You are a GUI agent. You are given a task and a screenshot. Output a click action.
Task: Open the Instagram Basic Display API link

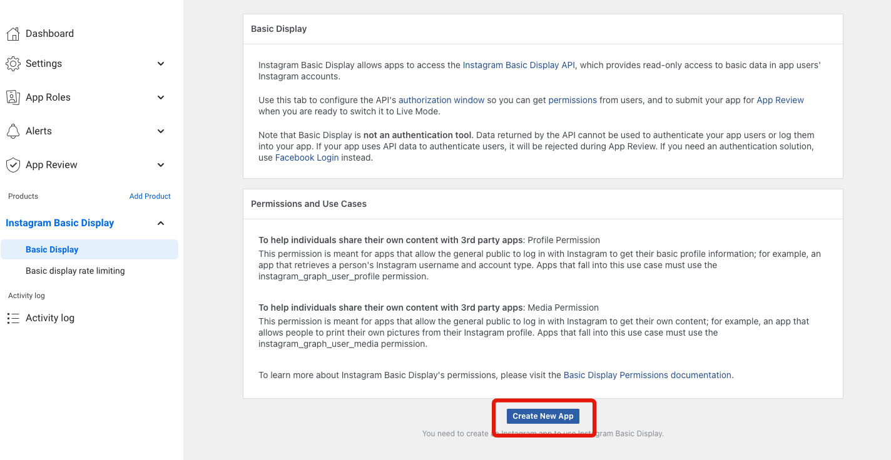pos(518,64)
